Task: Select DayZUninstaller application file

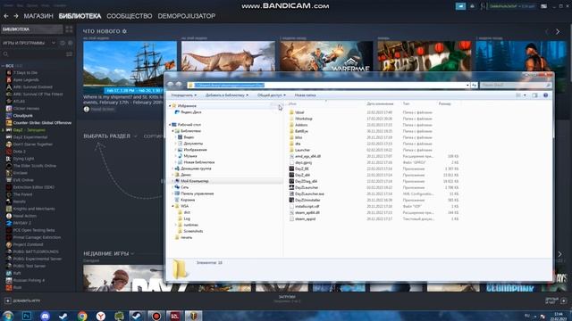Action: point(307,200)
